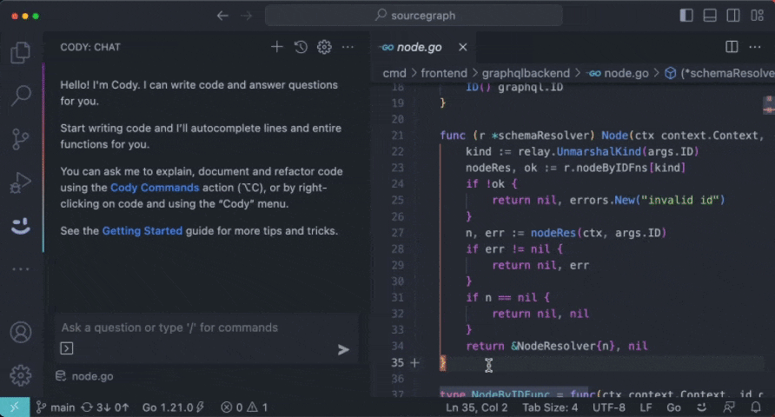775x417 pixels.
Task: Click the schemaResolver symbol breadcrumb
Action: tap(719, 73)
